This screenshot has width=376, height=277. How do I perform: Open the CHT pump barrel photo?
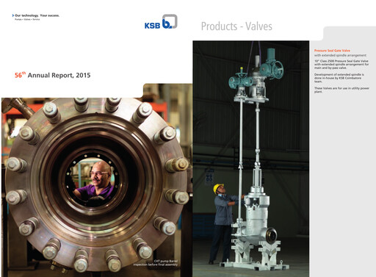tap(97, 180)
